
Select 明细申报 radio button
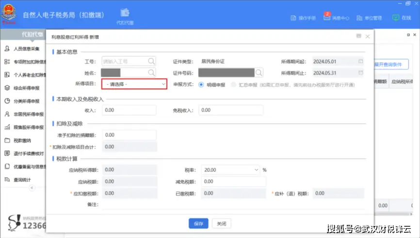click(201, 84)
